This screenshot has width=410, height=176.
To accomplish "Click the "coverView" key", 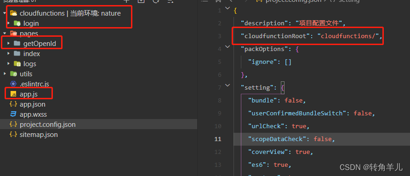I will [268, 152].
